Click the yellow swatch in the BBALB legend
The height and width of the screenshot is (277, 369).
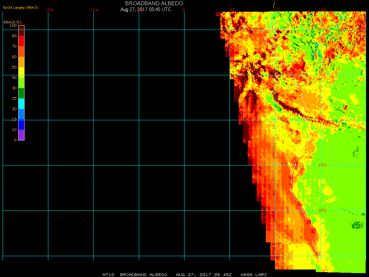click(21, 72)
